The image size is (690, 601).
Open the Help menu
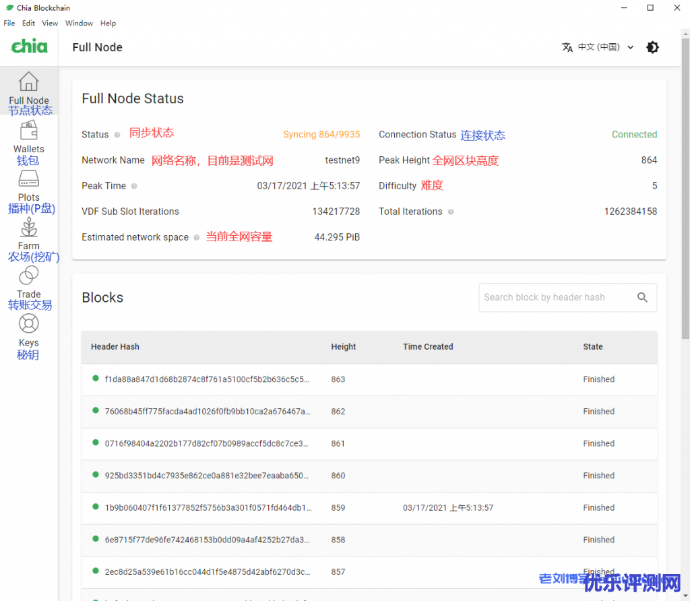tap(108, 23)
